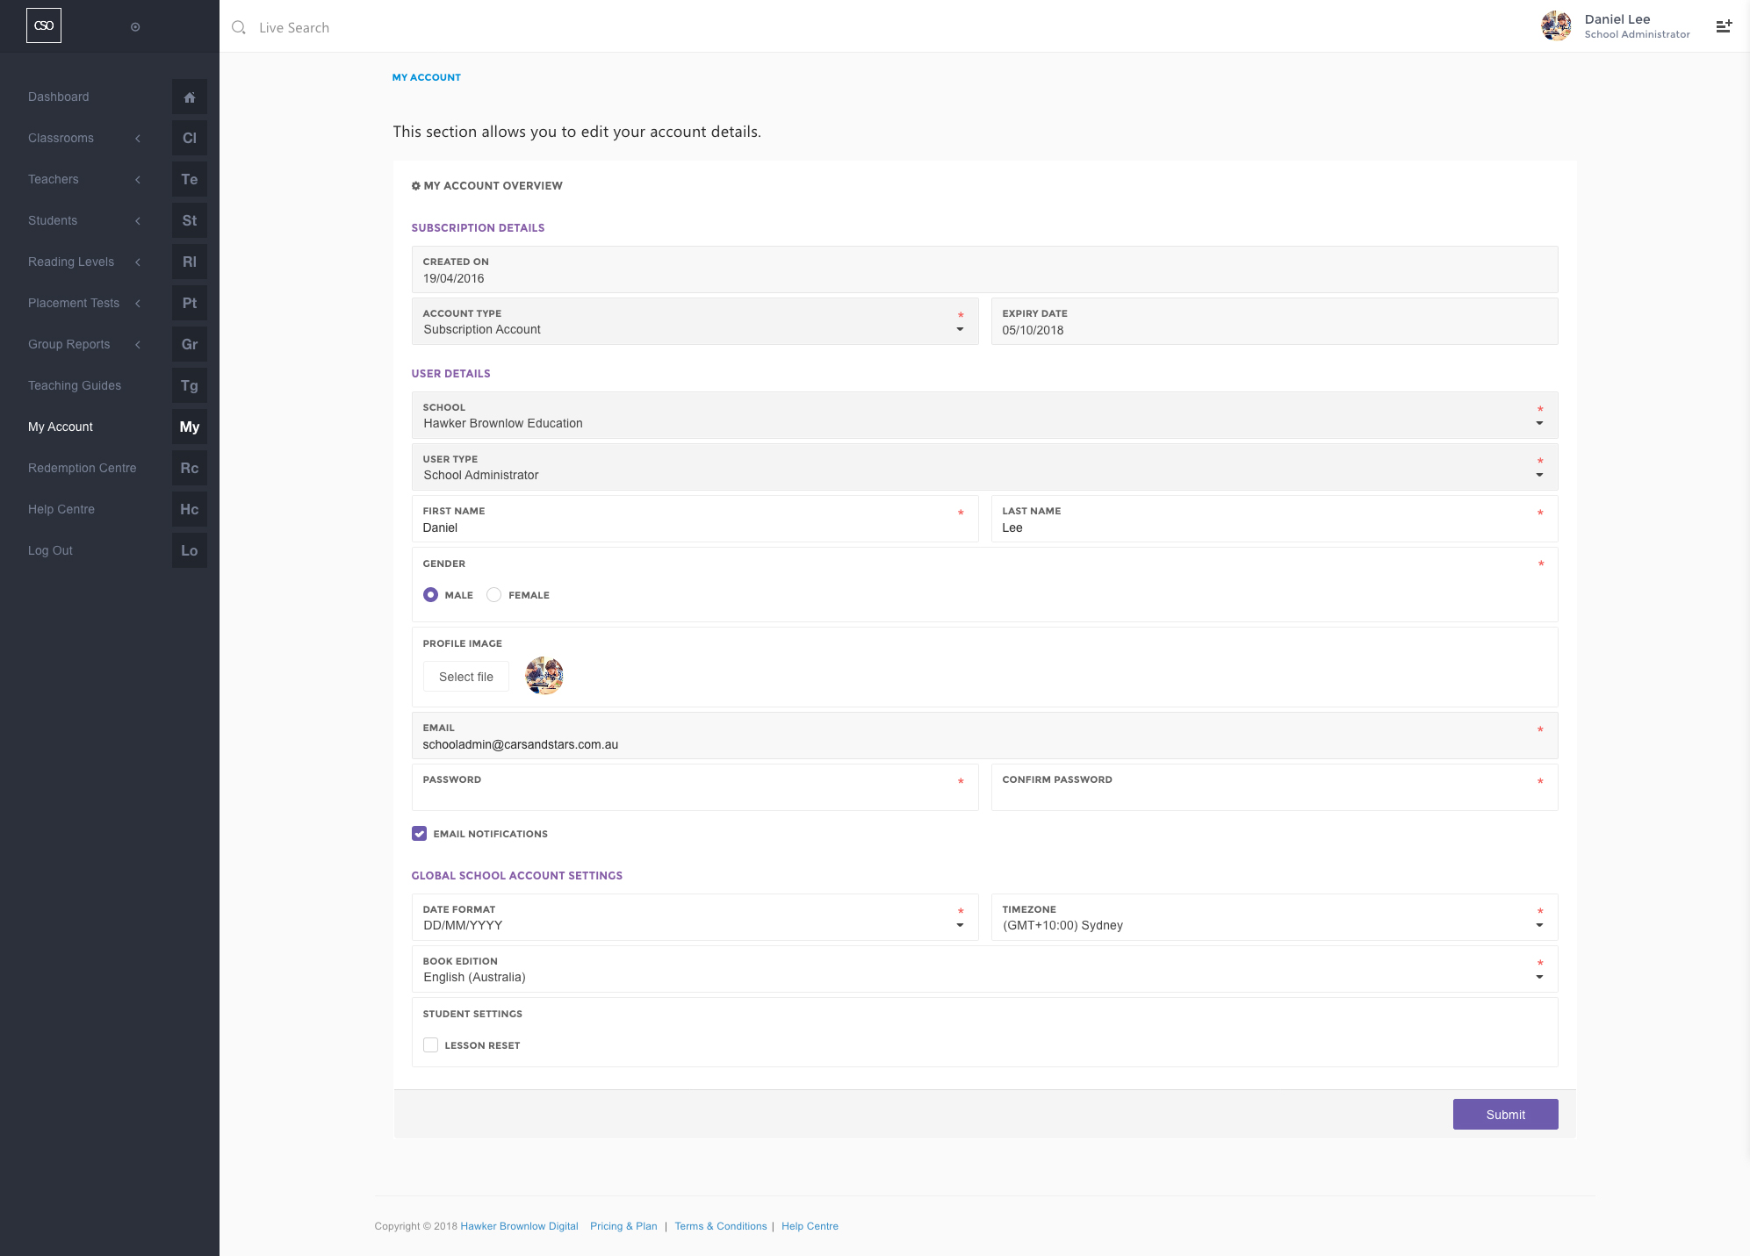Uncheck the Email Notifications checkbox
Image resolution: width=1750 pixels, height=1256 pixels.
[420, 834]
